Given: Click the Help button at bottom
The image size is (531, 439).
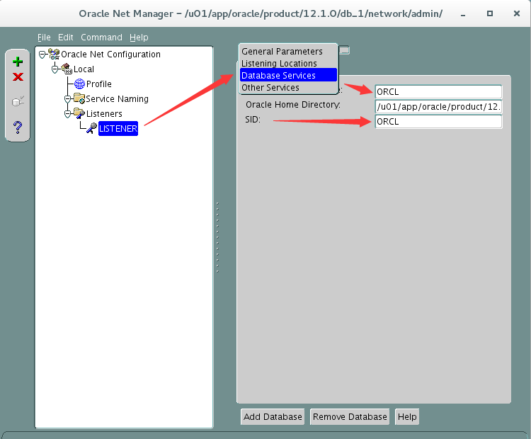Looking at the screenshot, I should 407,416.
